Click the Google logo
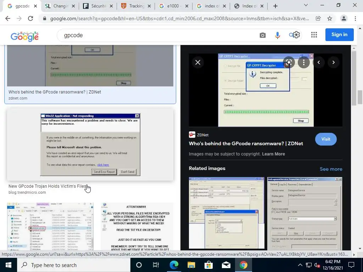Viewport: 363px width, 272px height. pyautogui.click(x=24, y=36)
